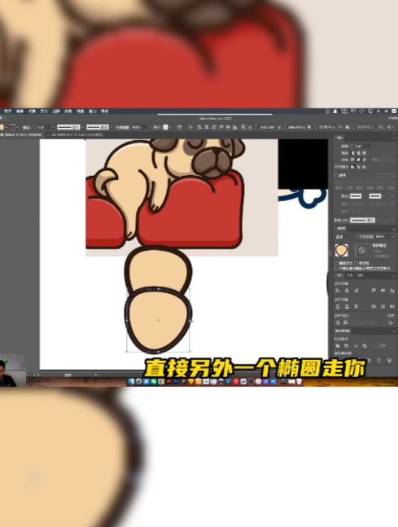Open the start arrowhead dropdown
The height and width of the screenshot is (527, 398).
point(364,196)
